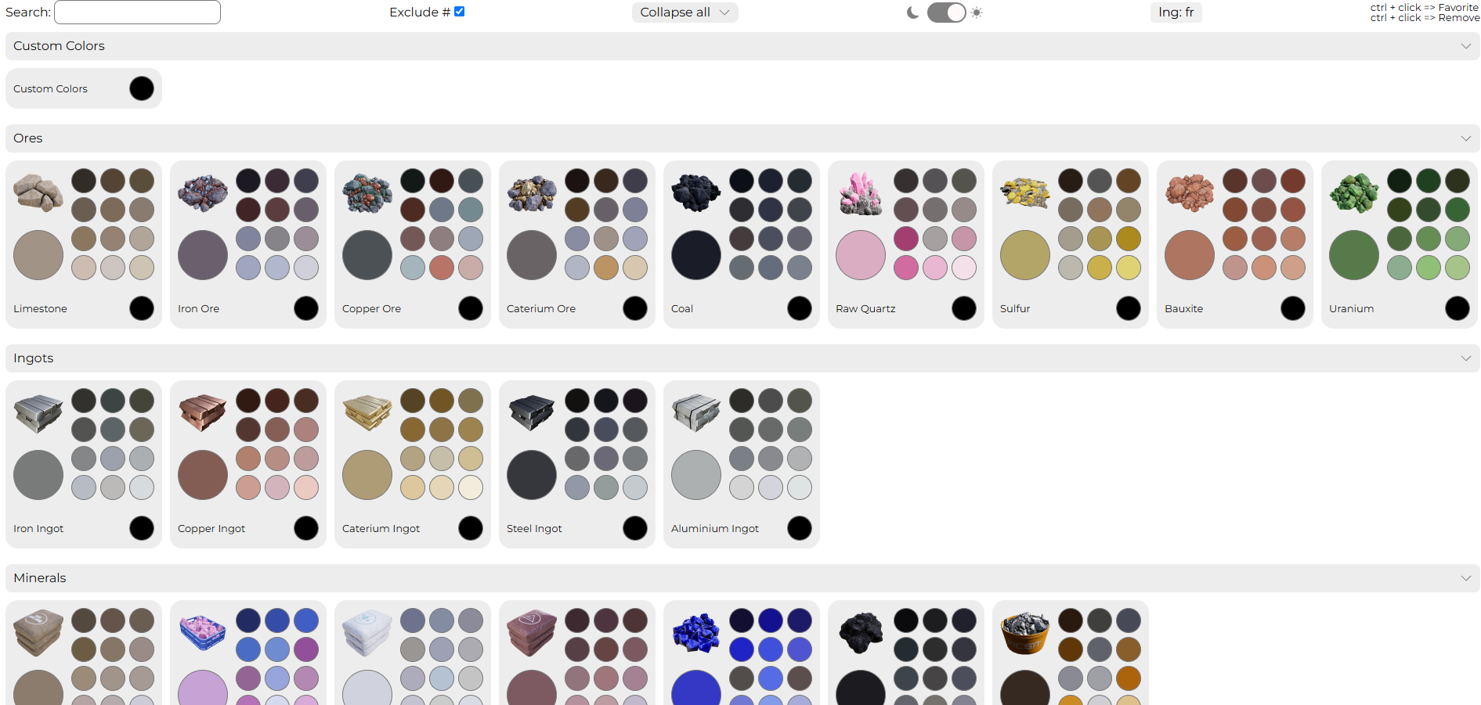Image resolution: width=1481 pixels, height=705 pixels.
Task: Click the Iron Ingot item image
Action: click(38, 414)
